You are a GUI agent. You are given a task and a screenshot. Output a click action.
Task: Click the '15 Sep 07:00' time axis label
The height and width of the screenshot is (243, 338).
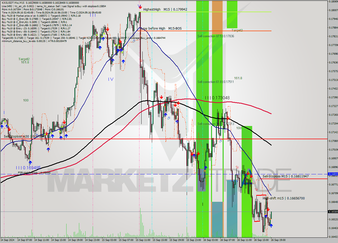click(126, 240)
